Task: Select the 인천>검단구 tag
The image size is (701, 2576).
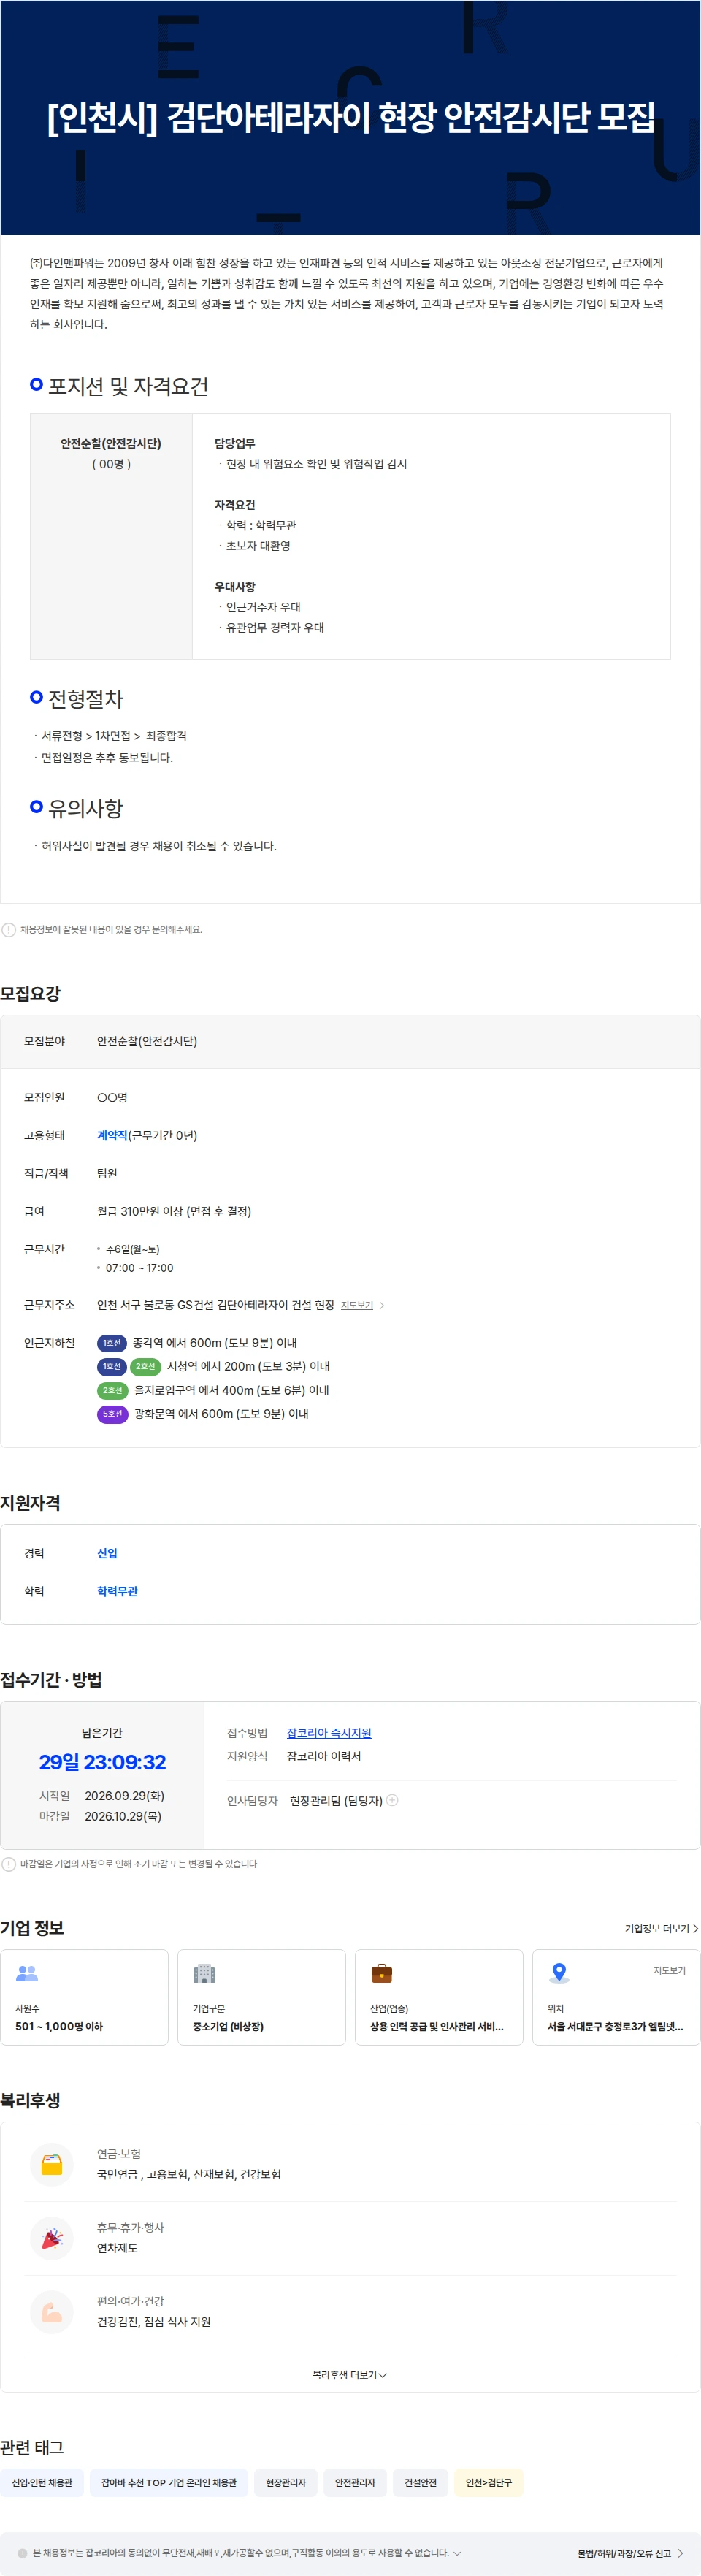Action: tap(488, 2482)
